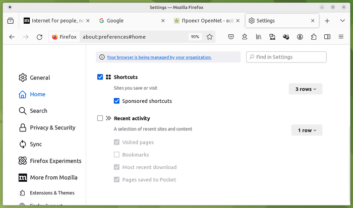Open the list all tabs chevron

340,21
